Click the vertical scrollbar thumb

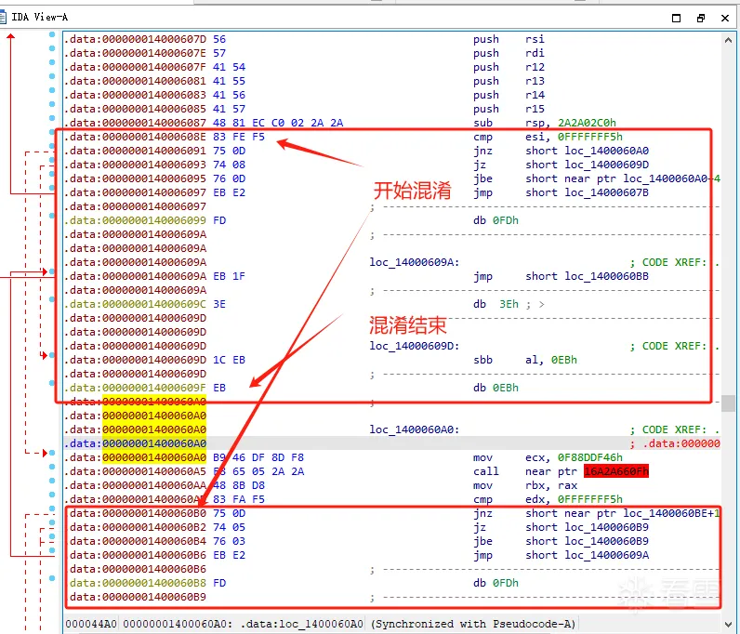point(728,403)
